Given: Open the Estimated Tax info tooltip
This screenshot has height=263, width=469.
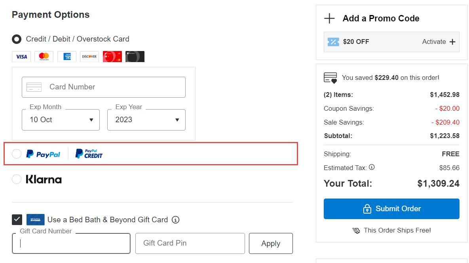Looking at the screenshot, I should [371, 167].
